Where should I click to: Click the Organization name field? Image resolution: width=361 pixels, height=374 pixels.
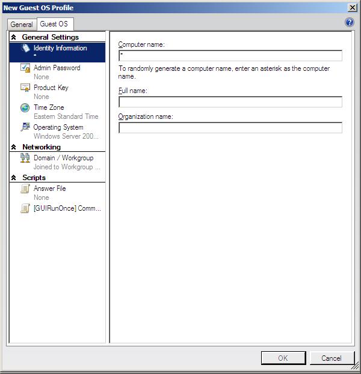230,128
